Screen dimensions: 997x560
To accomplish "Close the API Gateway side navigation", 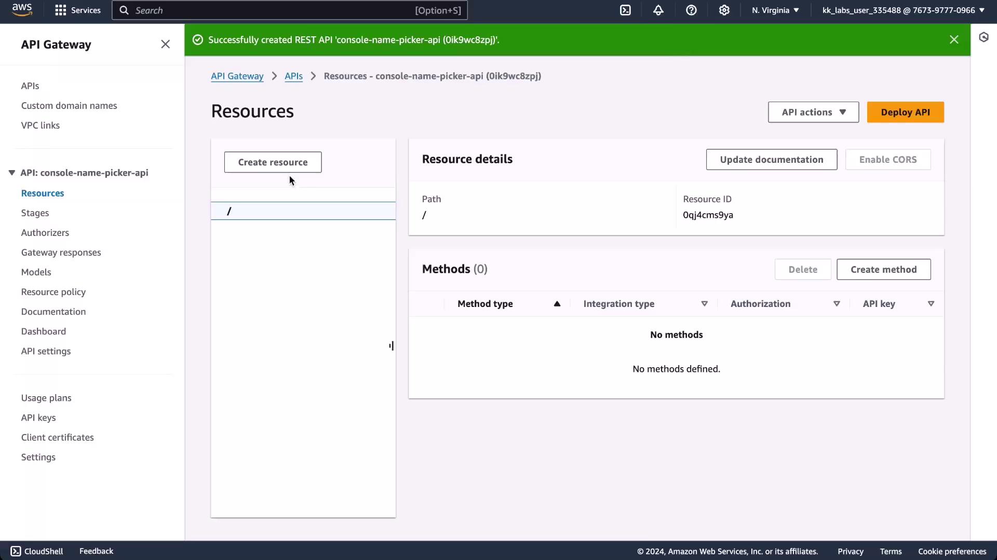I will (x=165, y=45).
